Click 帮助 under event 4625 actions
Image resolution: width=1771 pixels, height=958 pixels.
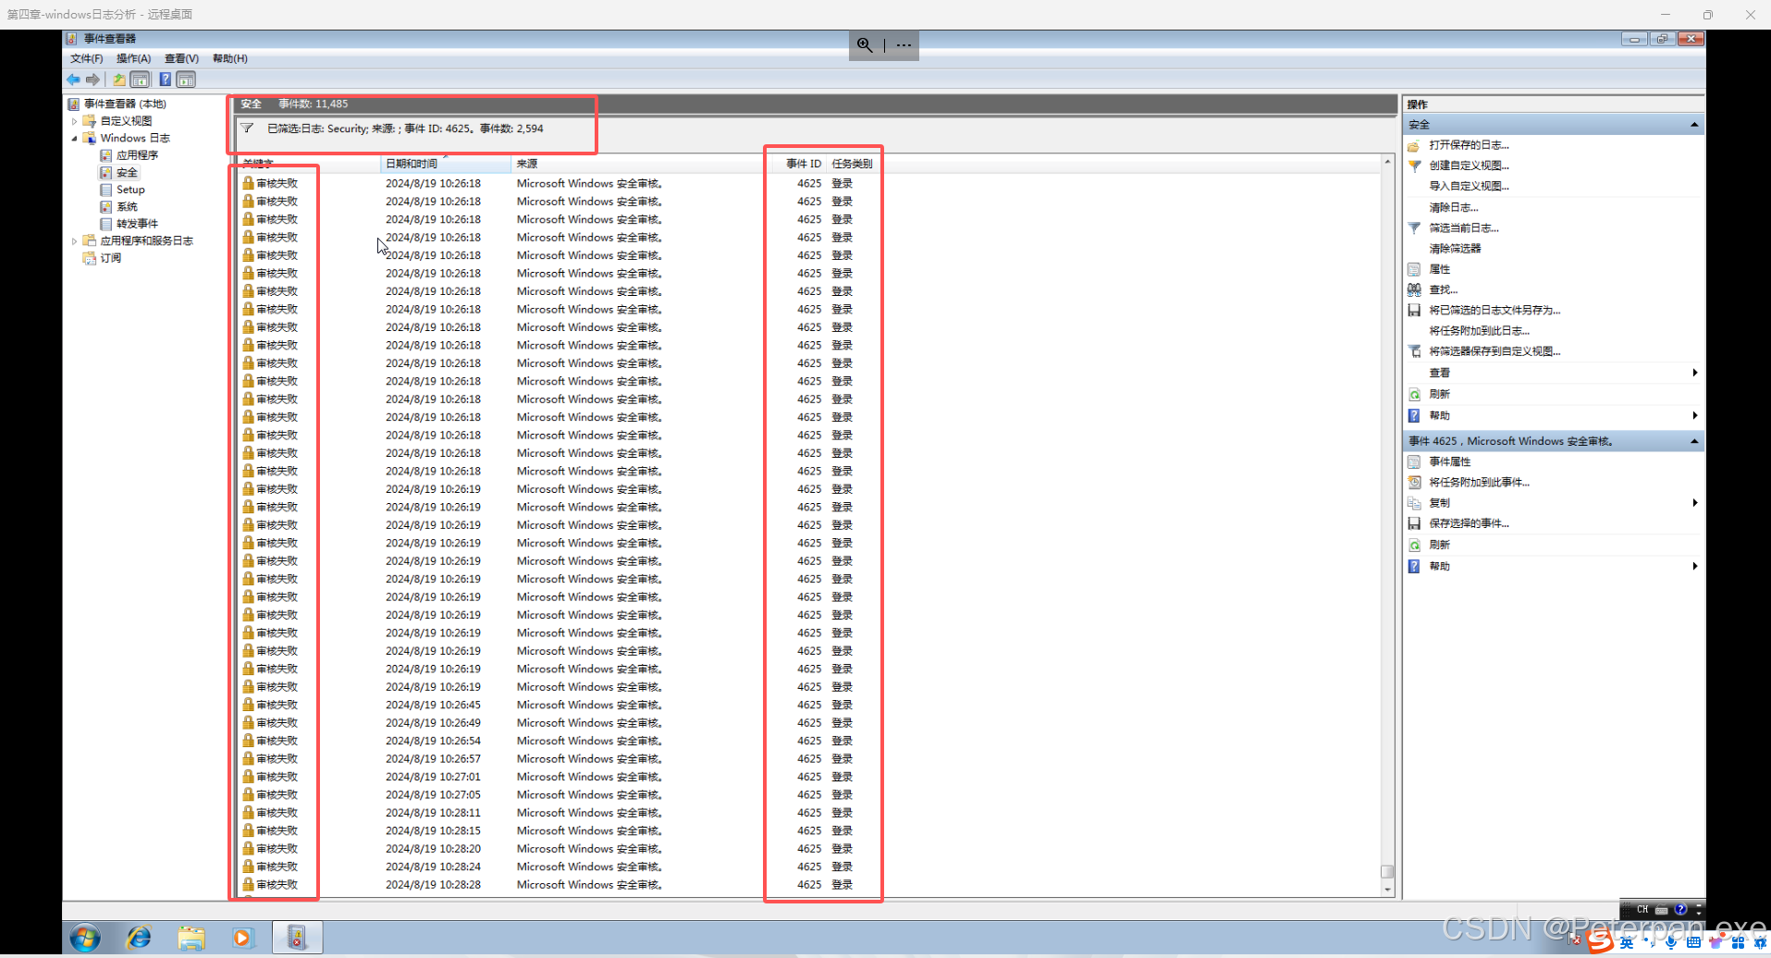[x=1439, y=566]
